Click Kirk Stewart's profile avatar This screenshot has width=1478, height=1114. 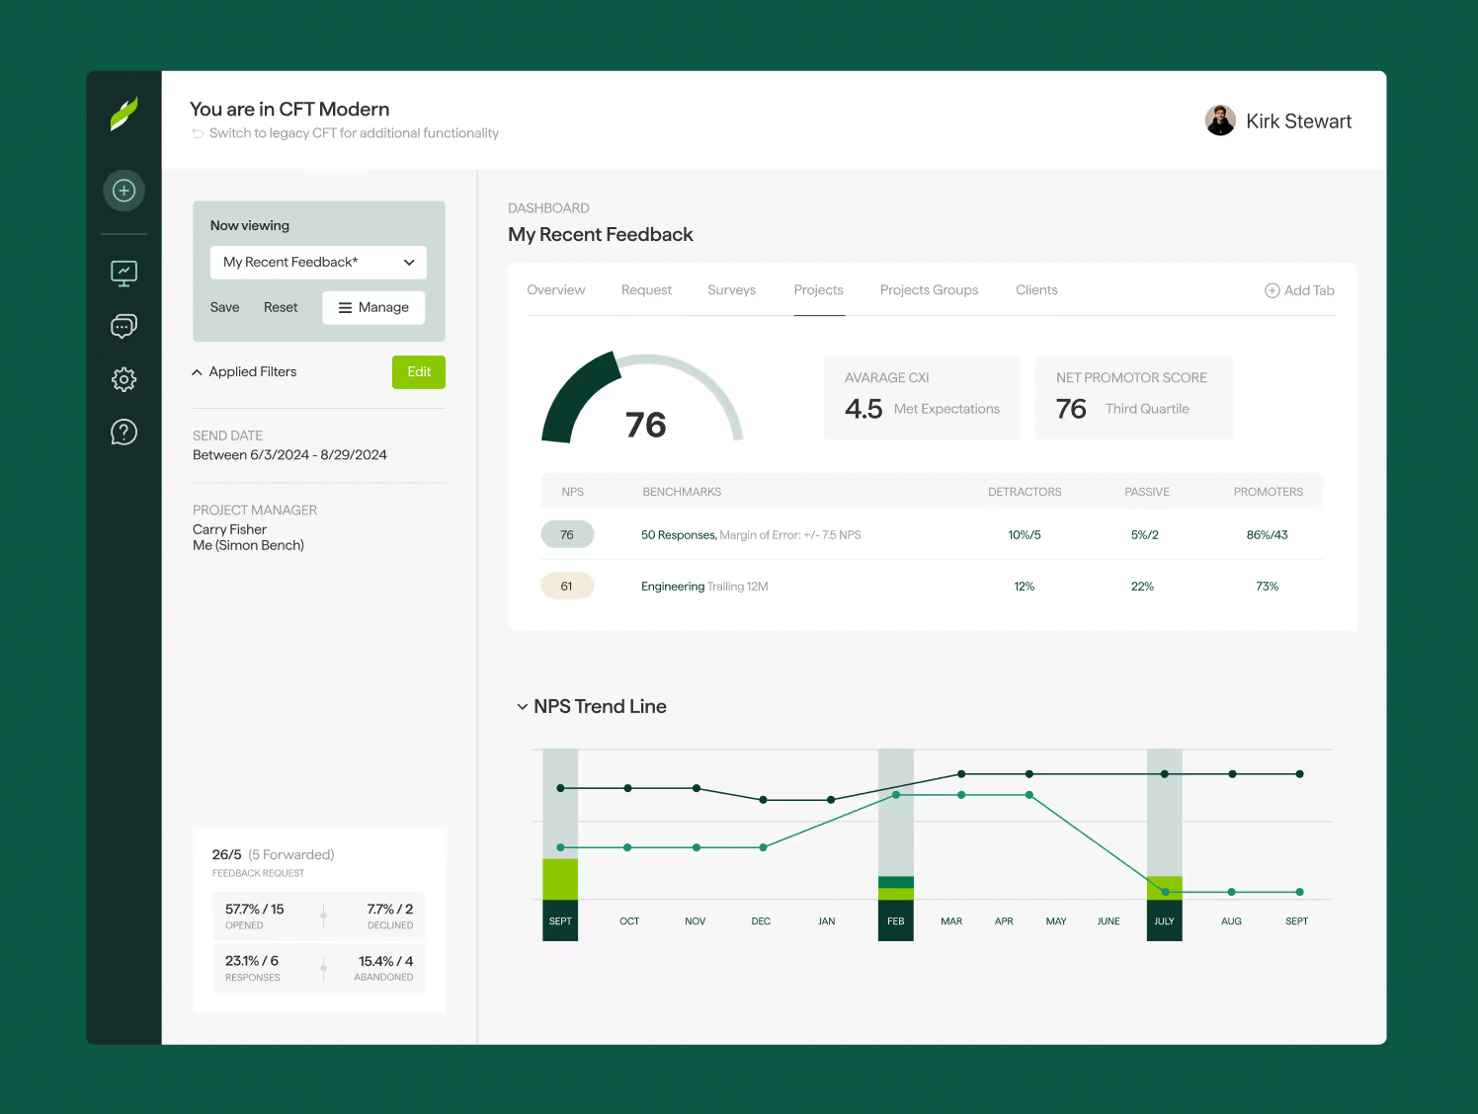[x=1220, y=119]
